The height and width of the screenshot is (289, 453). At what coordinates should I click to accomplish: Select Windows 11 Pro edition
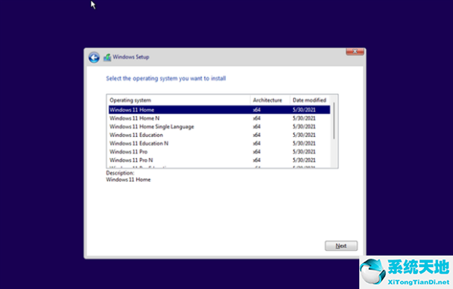(x=219, y=152)
